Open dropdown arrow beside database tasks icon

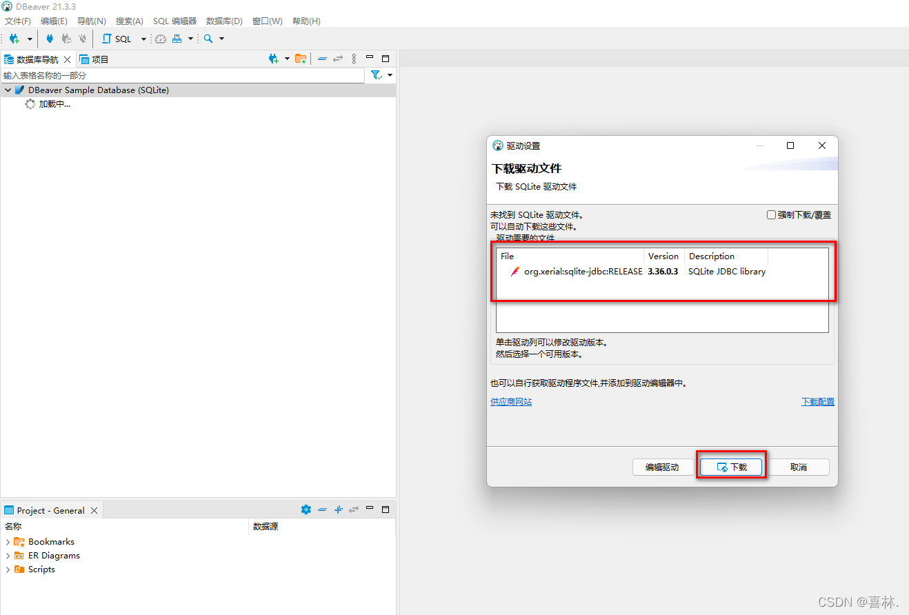click(191, 39)
